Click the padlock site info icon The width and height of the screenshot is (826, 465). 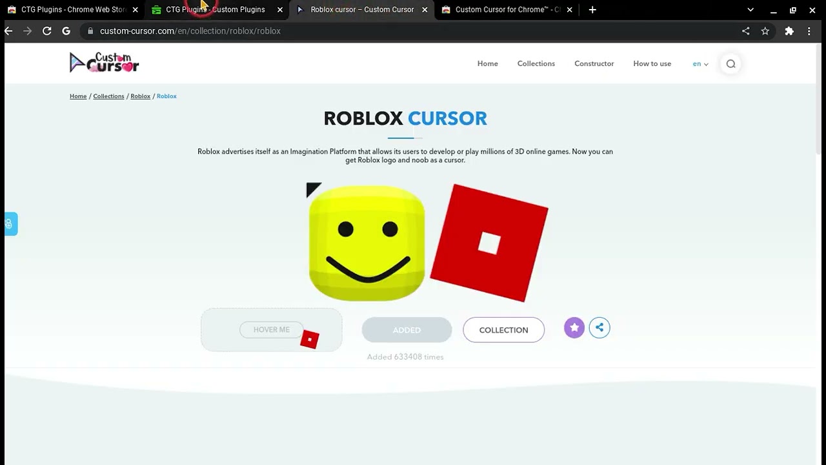point(90,31)
